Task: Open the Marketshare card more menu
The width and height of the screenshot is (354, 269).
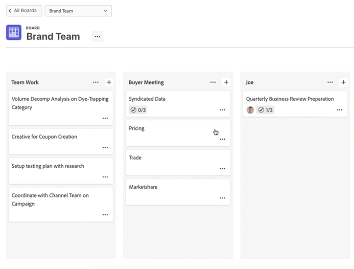Action: pos(222,198)
